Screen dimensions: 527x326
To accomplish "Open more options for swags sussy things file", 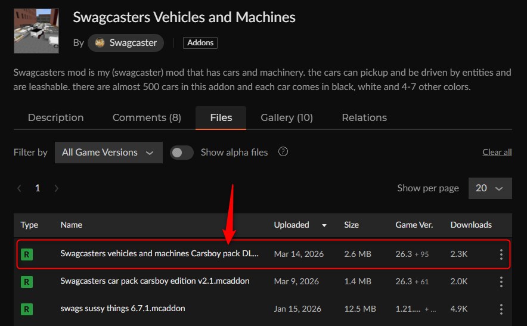I will click(501, 309).
